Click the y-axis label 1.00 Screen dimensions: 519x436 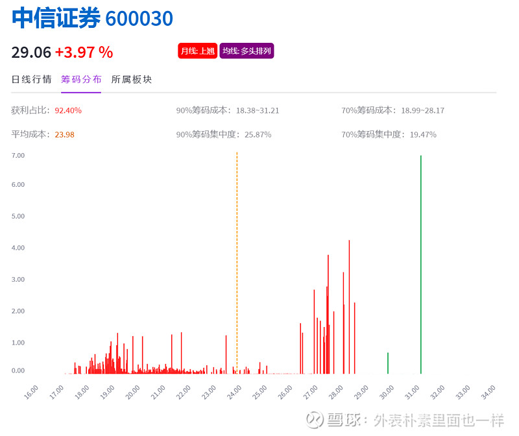click(x=18, y=343)
